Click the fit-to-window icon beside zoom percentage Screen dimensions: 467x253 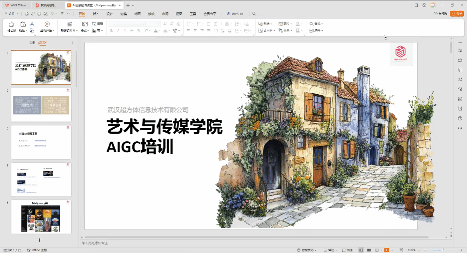401,250
